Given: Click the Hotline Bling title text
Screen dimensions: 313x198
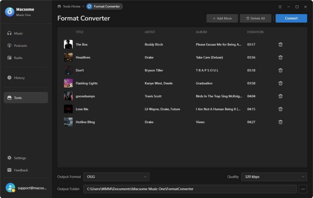Looking at the screenshot, I should [x=85, y=122].
